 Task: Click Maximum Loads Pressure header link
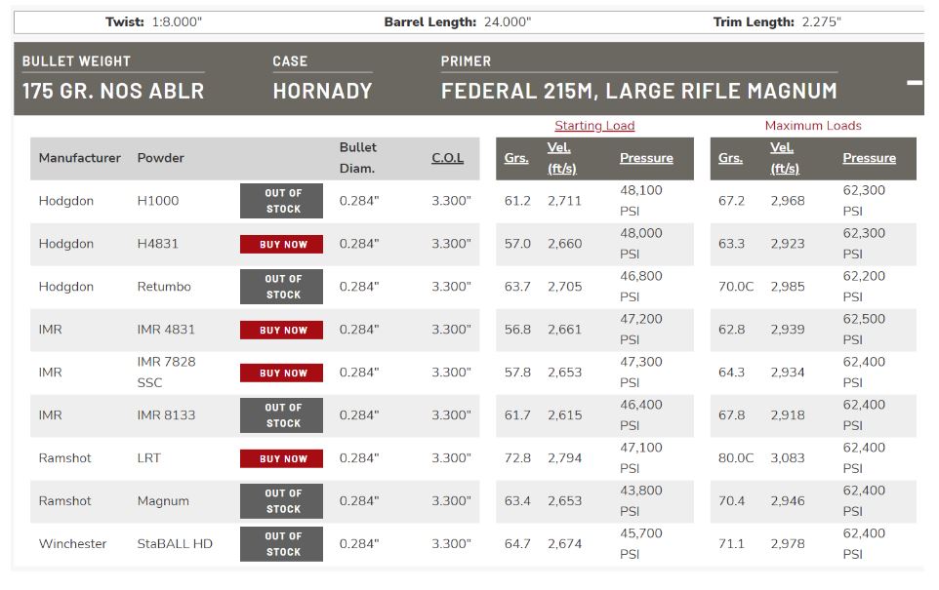[x=869, y=158]
